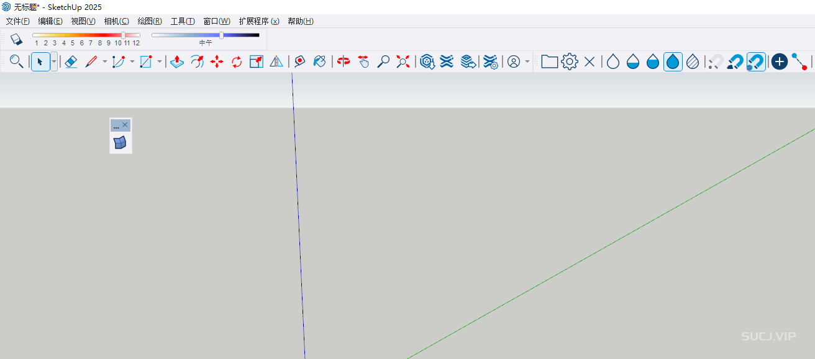
Task: Click the month slider handle near 11
Action: pyautogui.click(x=123, y=35)
